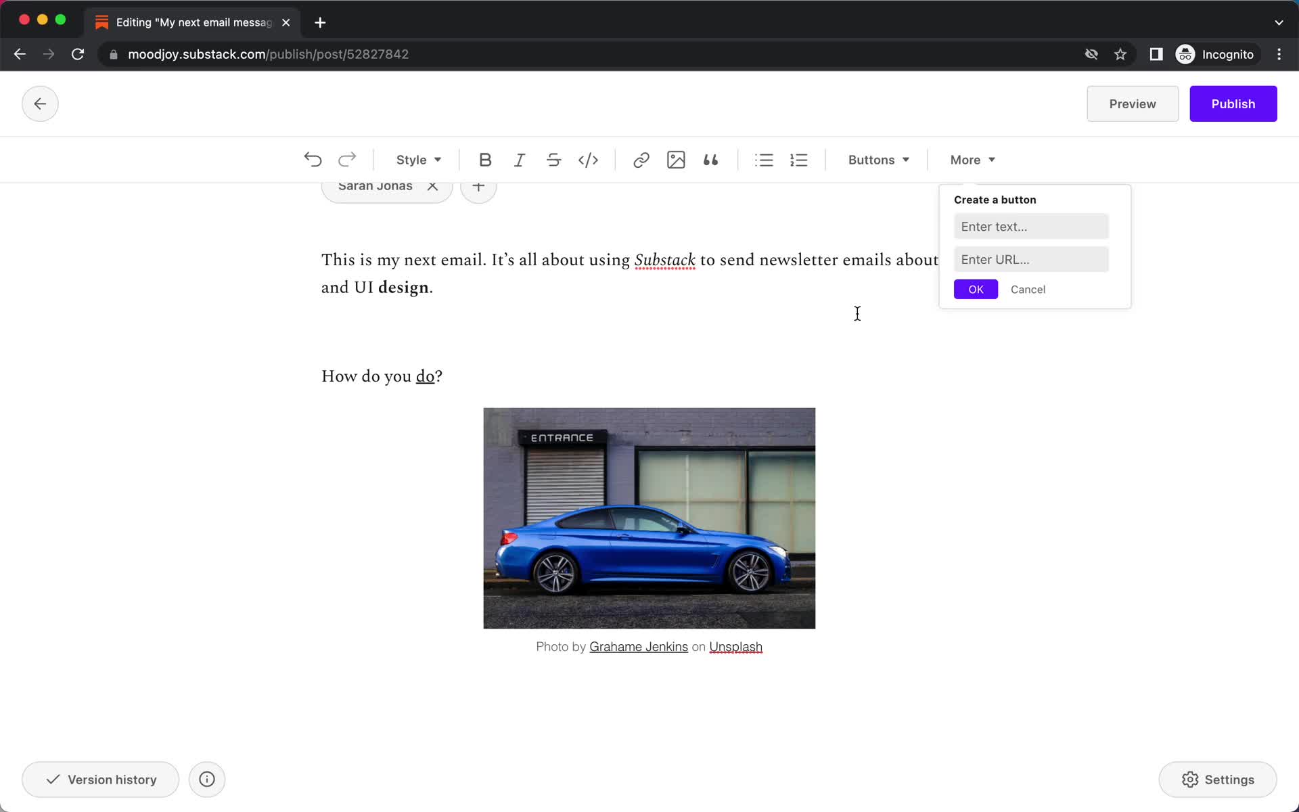Publish the post
Viewport: 1299px width, 812px height.
(x=1233, y=104)
